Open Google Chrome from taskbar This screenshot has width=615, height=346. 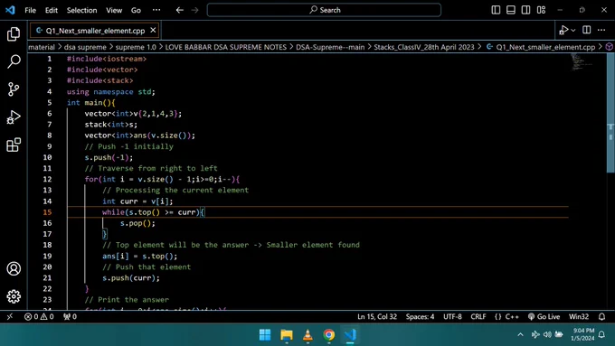[x=329, y=334]
